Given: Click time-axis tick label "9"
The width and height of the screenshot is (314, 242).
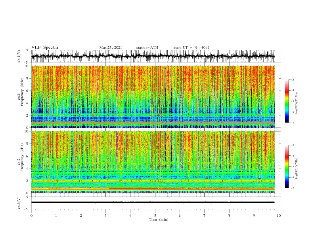Looking at the screenshot, I should point(254,216).
